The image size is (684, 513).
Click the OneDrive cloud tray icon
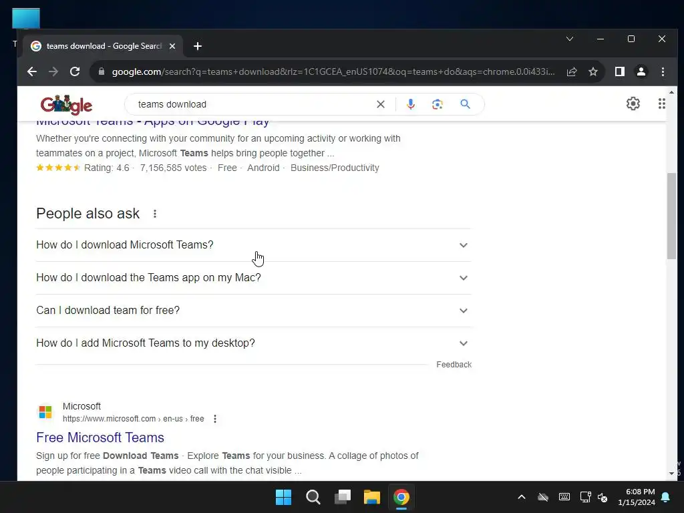[x=542, y=497]
